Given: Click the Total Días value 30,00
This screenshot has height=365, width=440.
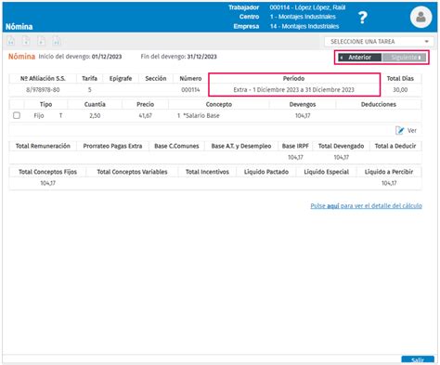Looking at the screenshot, I should point(400,90).
